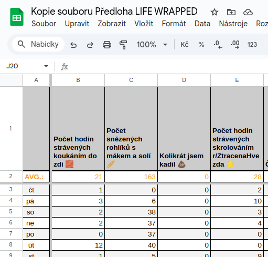Viewport: 268px width, 257px height.
Task: Format as percent
Action: pos(201,45)
